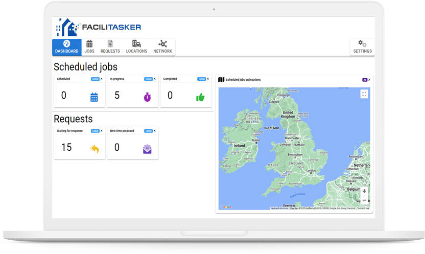
Task: Change the Today filter on Waiting for response
Action: pyautogui.click(x=95, y=131)
